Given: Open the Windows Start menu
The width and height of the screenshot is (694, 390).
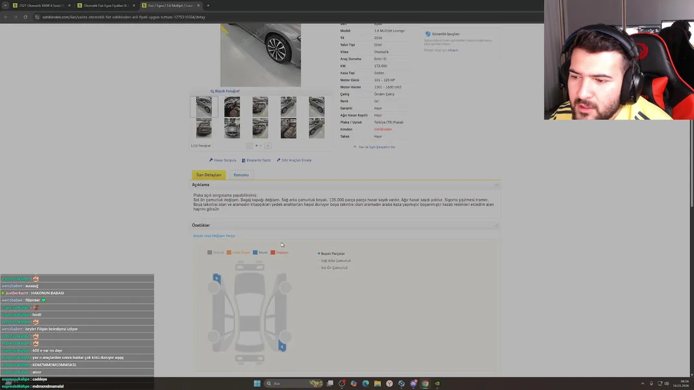Looking at the screenshot, I should (x=257, y=383).
